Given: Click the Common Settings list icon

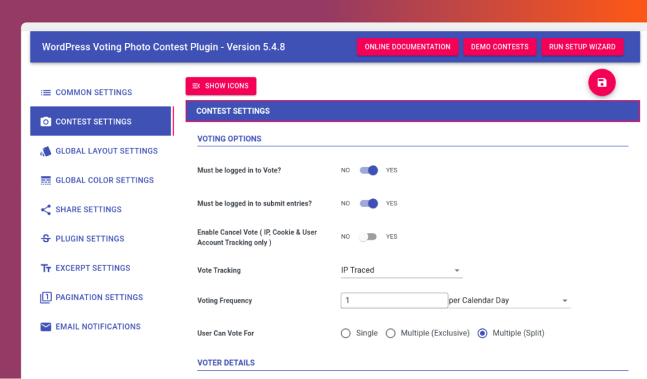Looking at the screenshot, I should pyautogui.click(x=45, y=92).
